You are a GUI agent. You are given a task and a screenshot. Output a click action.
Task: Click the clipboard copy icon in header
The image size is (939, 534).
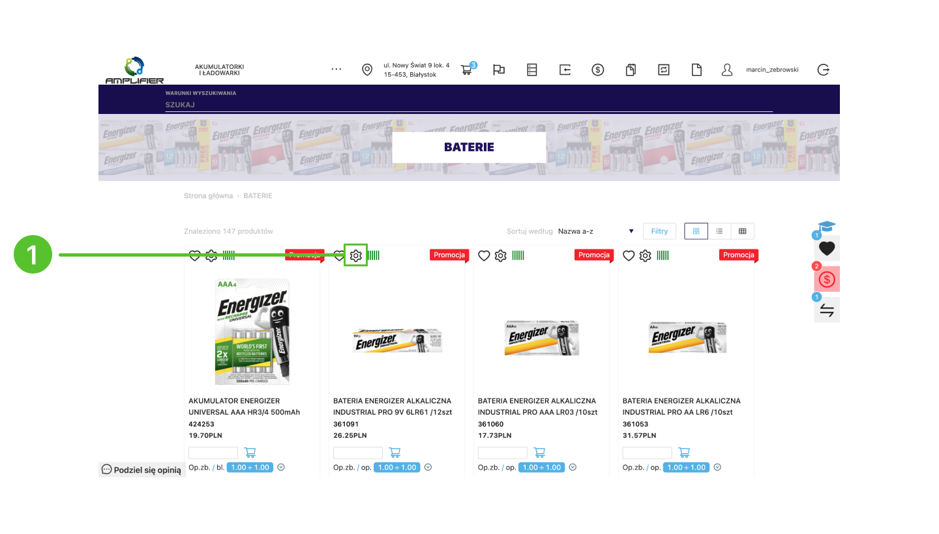[x=631, y=70]
